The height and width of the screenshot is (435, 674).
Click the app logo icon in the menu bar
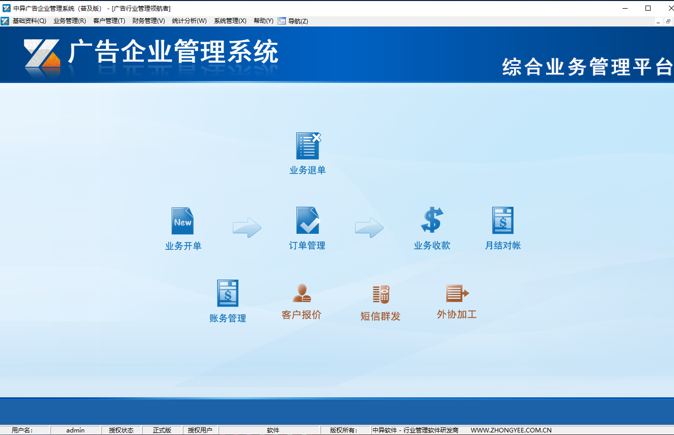[5, 21]
